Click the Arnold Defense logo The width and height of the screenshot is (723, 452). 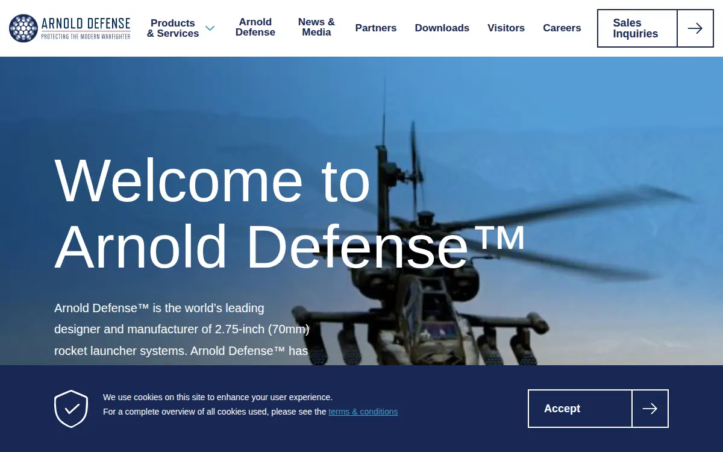(70, 28)
